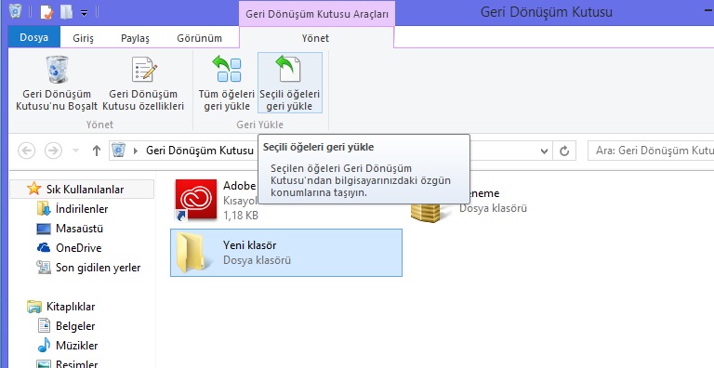Click the recycle bin icon in title bar
The width and height of the screenshot is (714, 368).
(15, 11)
